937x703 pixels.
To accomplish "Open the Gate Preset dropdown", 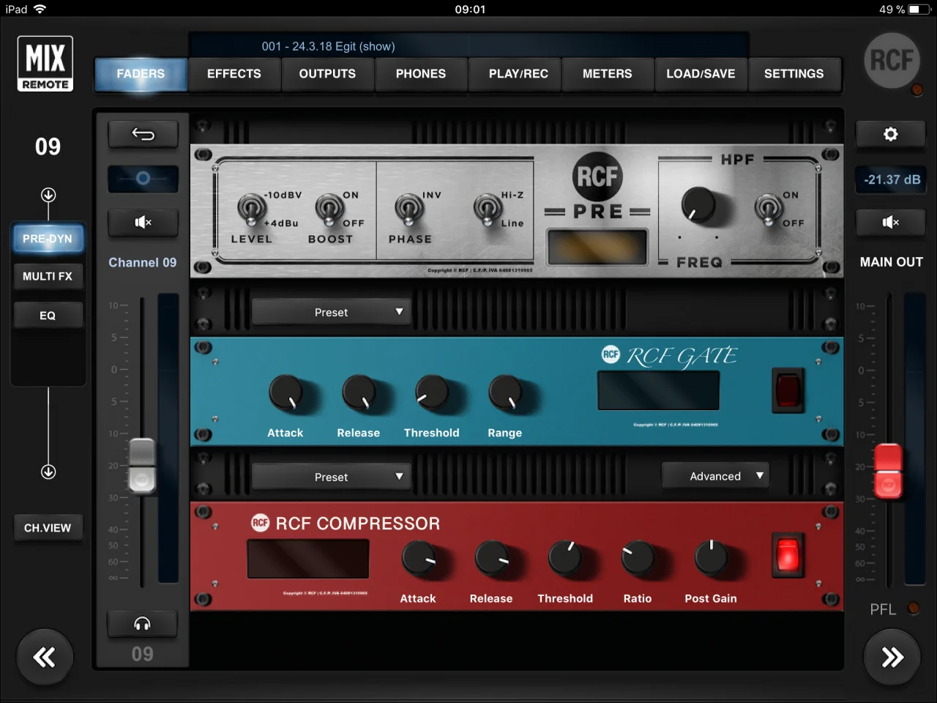I will pos(331,312).
